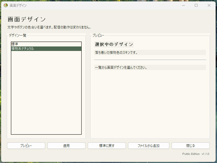Maximize the 画面デザイン window
Screen dimensions: 217x163
(196, 5)
